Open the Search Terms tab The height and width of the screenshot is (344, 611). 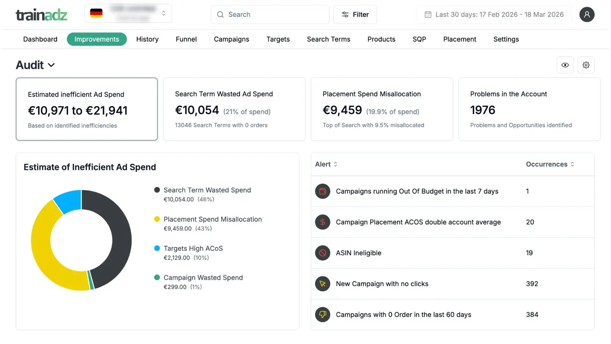click(328, 39)
